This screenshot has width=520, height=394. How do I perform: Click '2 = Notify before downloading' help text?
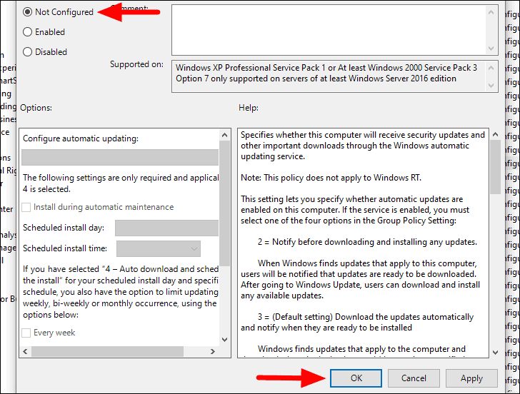pyautogui.click(x=367, y=242)
